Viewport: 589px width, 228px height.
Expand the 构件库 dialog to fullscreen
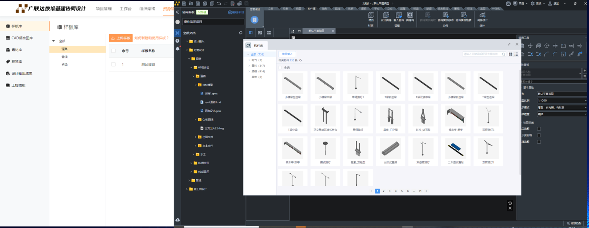(509, 45)
